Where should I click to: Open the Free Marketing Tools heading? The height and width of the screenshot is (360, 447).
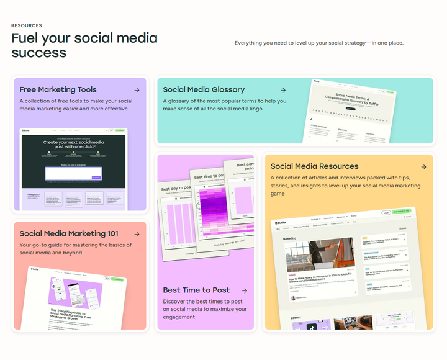tap(58, 89)
